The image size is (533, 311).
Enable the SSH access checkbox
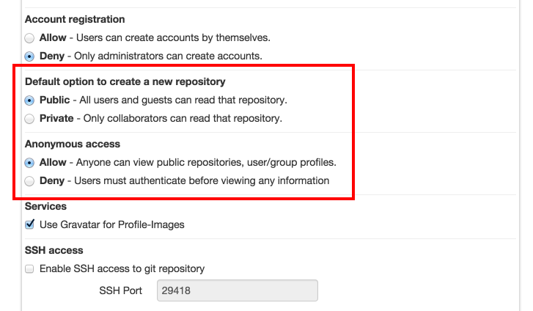tap(29, 268)
